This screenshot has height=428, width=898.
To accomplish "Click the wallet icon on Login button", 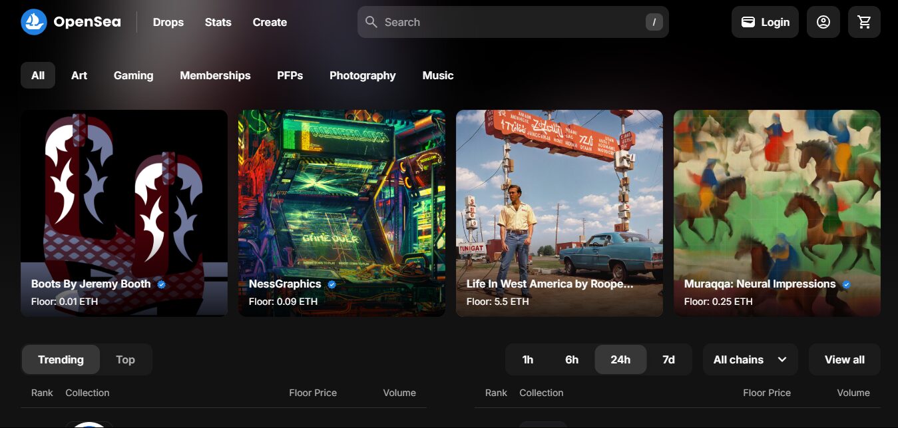I will [x=748, y=22].
